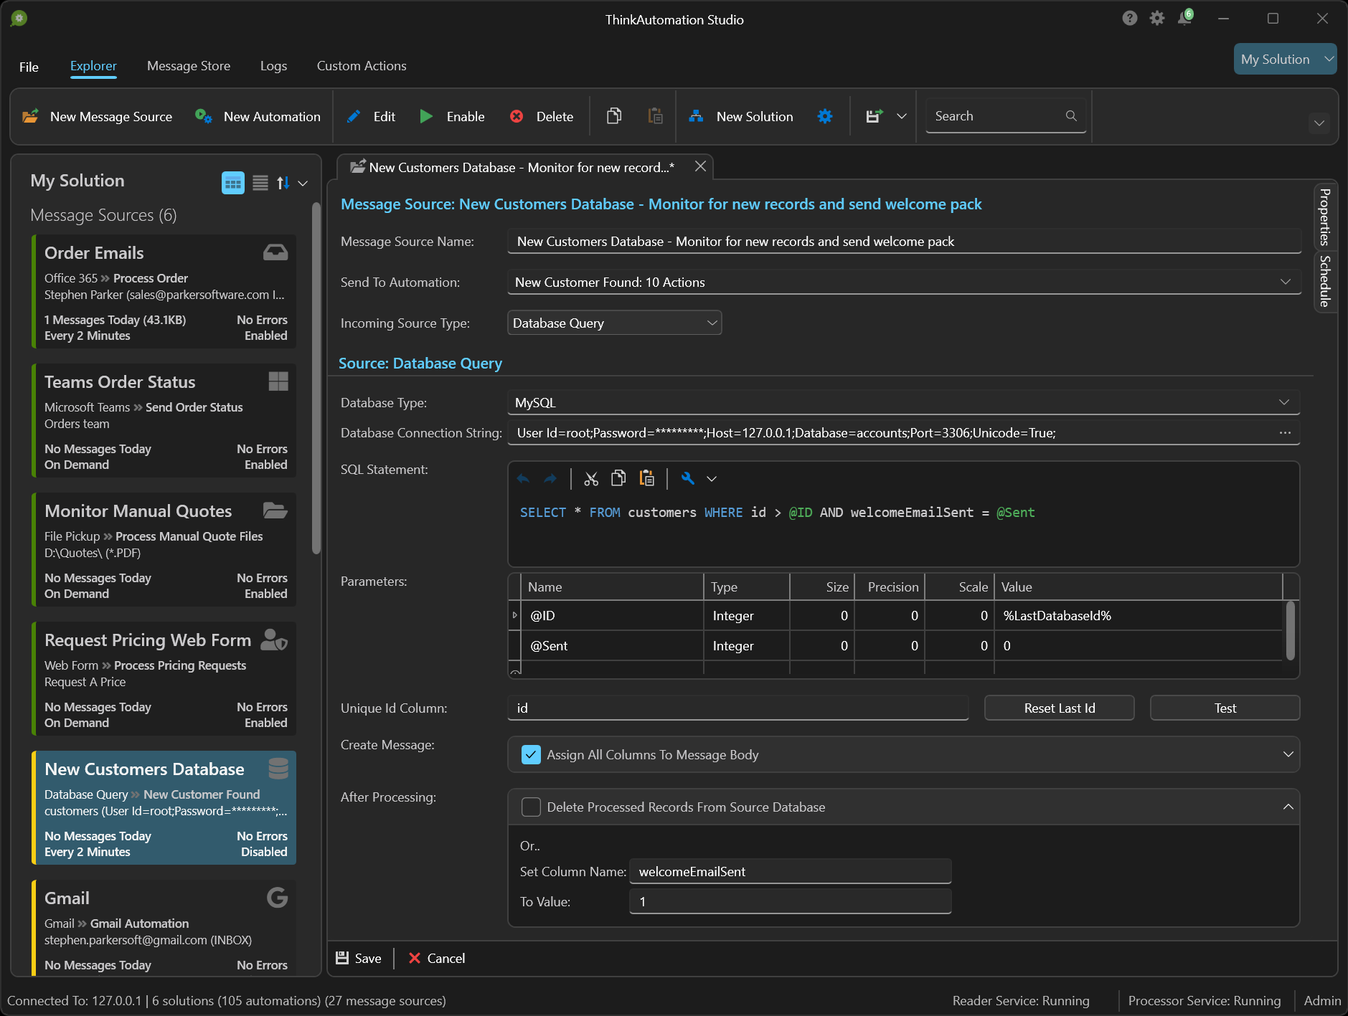Image resolution: width=1348 pixels, height=1016 pixels.
Task: Open the title bar settings gear
Action: click(1157, 18)
